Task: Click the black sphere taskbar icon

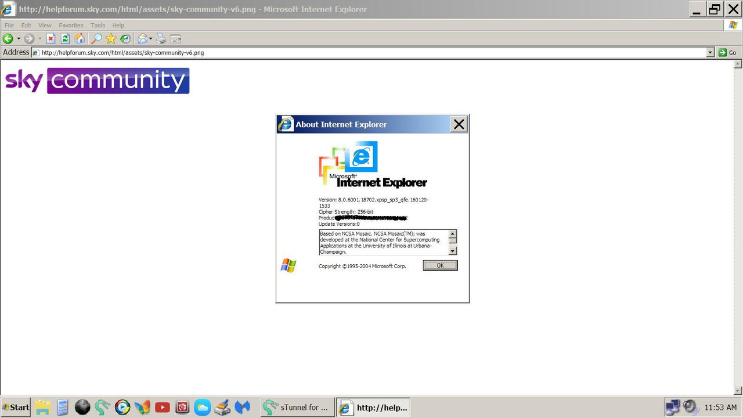Action: pos(82,407)
